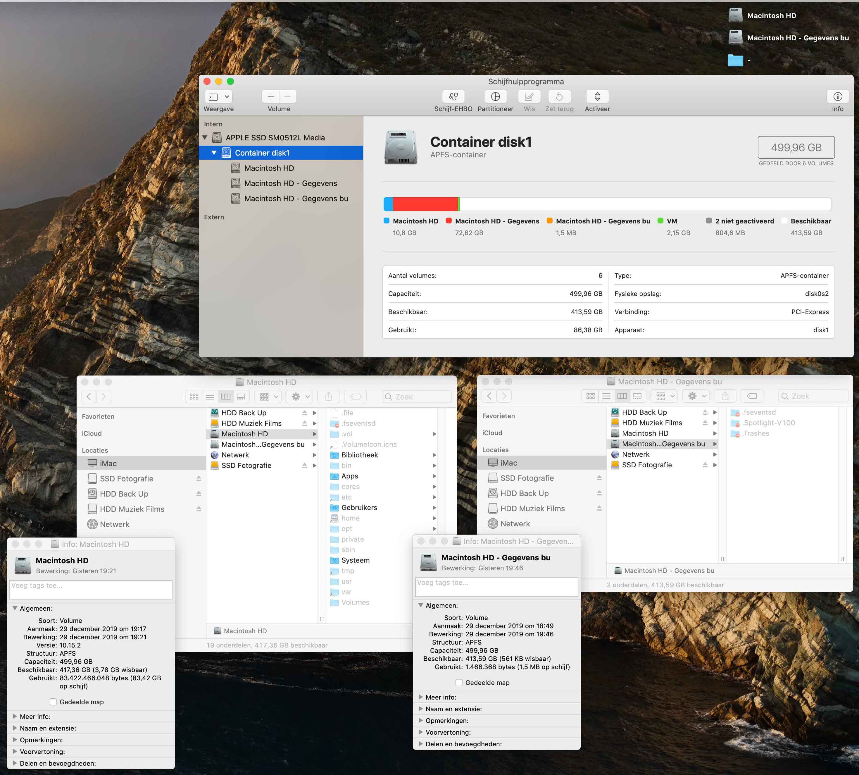Image resolution: width=859 pixels, height=775 pixels.
Task: Open the Info inspector in Schijfhulpprogramma
Action: (837, 97)
